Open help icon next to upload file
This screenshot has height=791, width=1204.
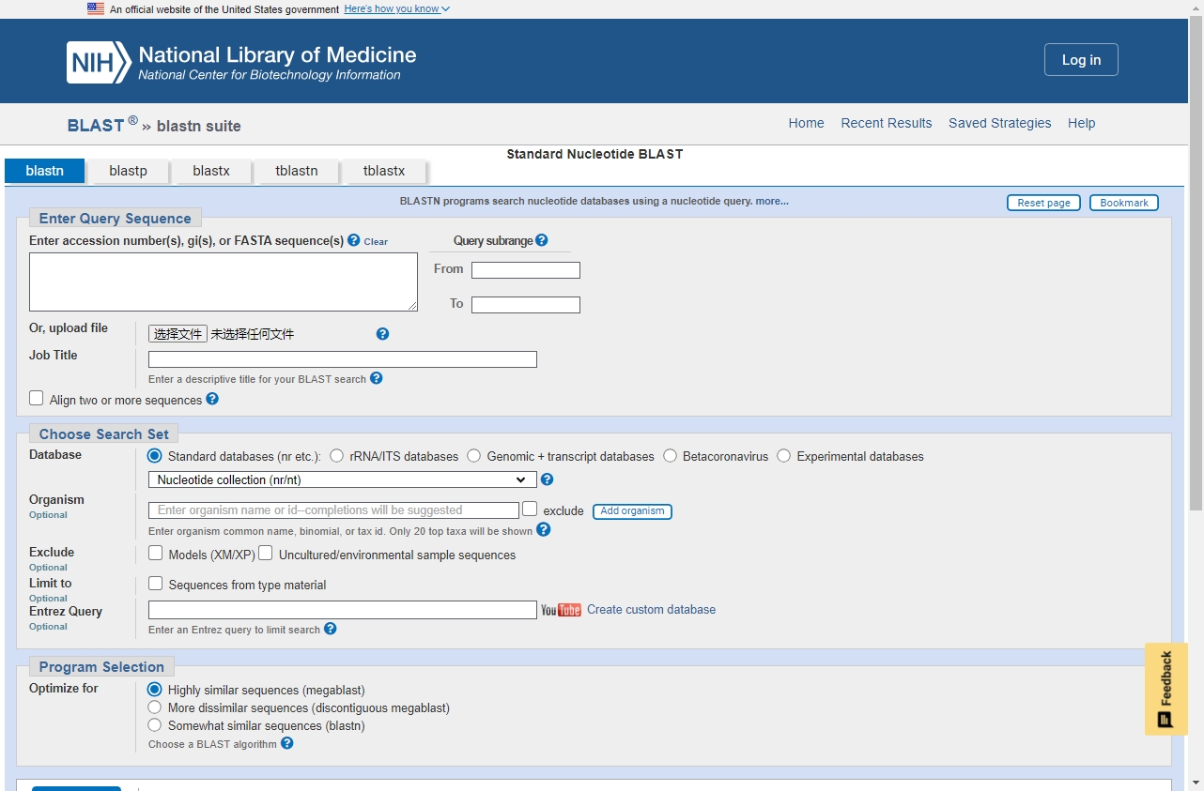click(x=382, y=334)
